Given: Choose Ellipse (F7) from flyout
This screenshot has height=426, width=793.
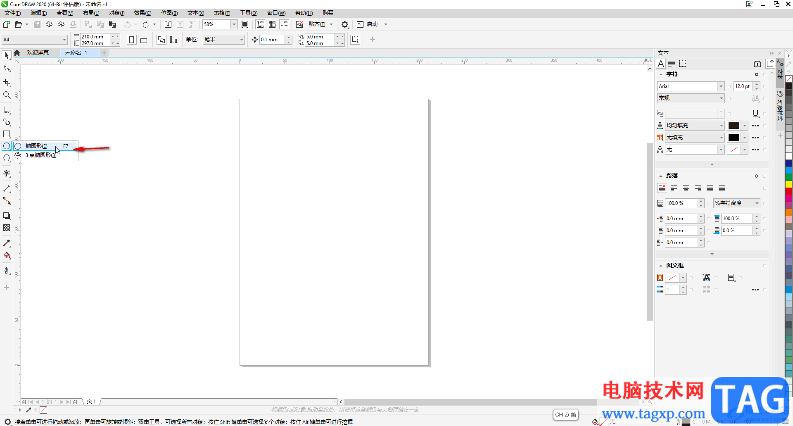Looking at the screenshot, I should pos(45,146).
